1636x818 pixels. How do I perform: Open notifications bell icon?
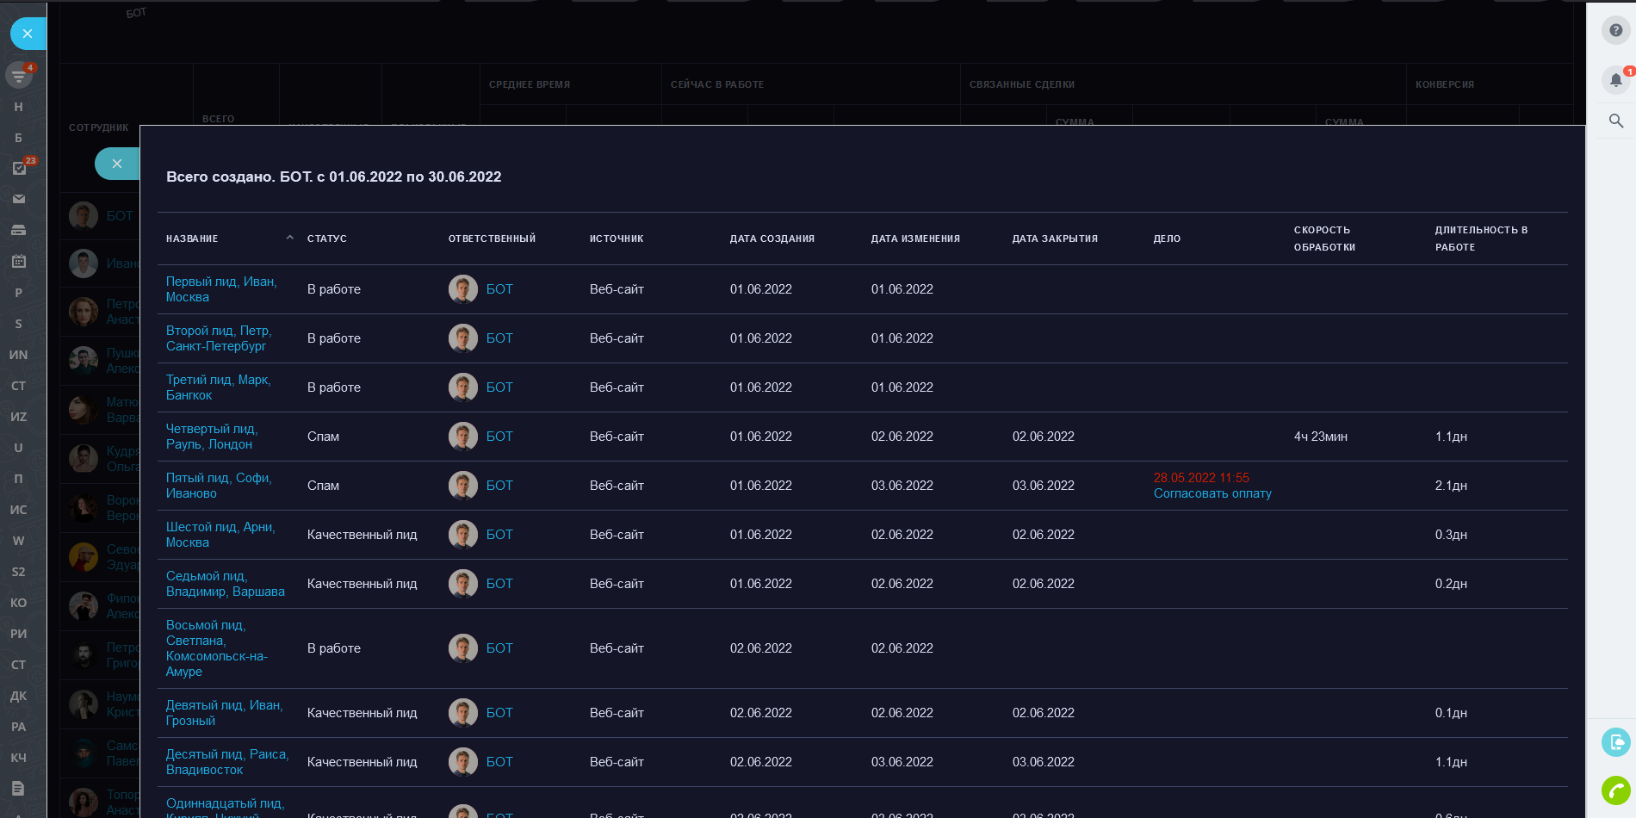pos(1615,80)
